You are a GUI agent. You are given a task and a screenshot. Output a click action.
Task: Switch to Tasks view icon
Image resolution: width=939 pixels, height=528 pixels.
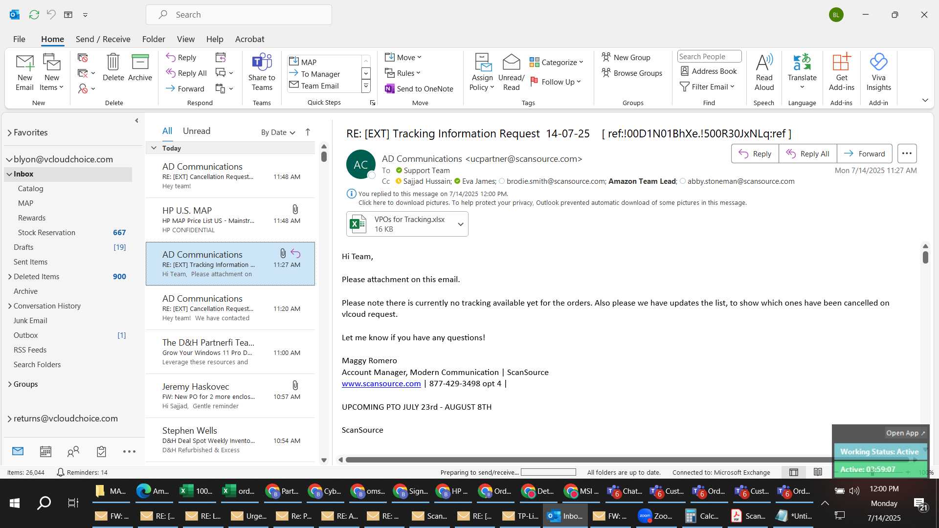pyautogui.click(x=101, y=451)
